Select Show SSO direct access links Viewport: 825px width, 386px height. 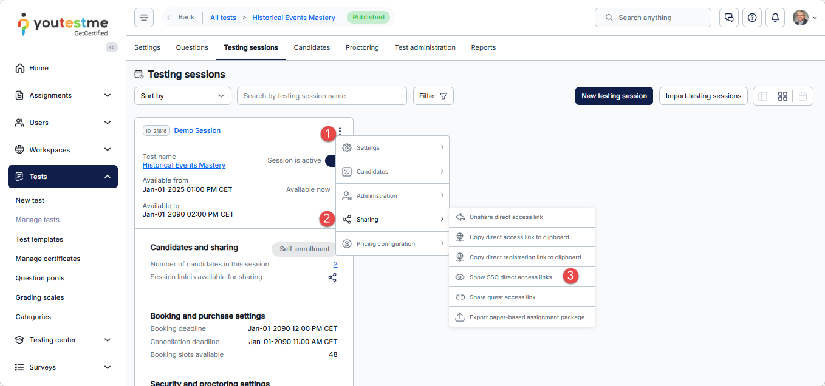pyautogui.click(x=510, y=277)
